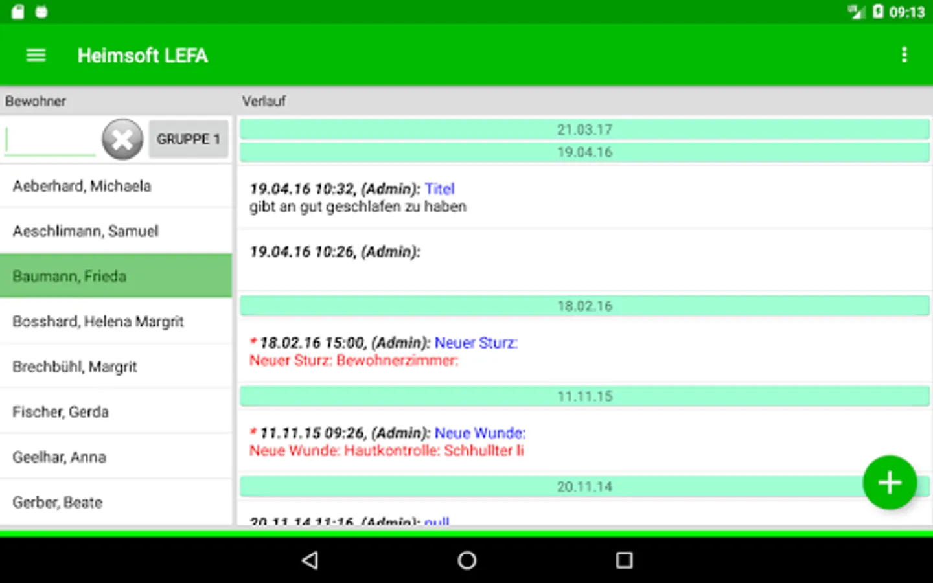
Task: Clear the resident search with X icon
Action: (122, 139)
